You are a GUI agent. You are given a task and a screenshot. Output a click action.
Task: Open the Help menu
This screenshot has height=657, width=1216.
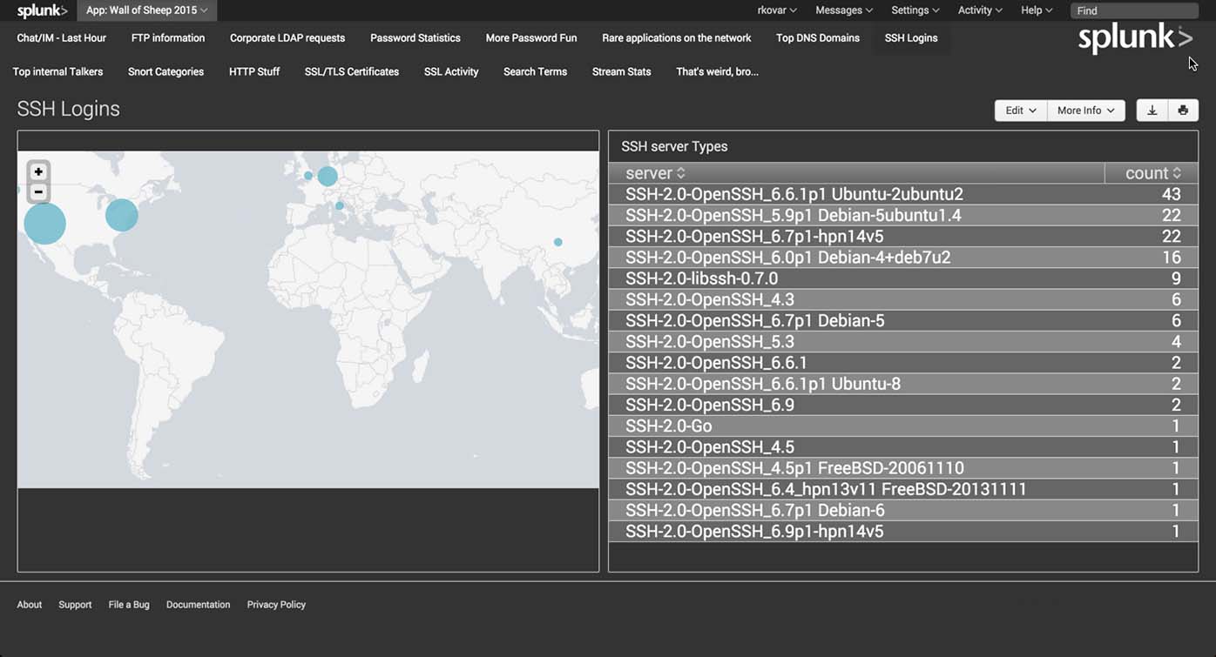[x=1037, y=10]
